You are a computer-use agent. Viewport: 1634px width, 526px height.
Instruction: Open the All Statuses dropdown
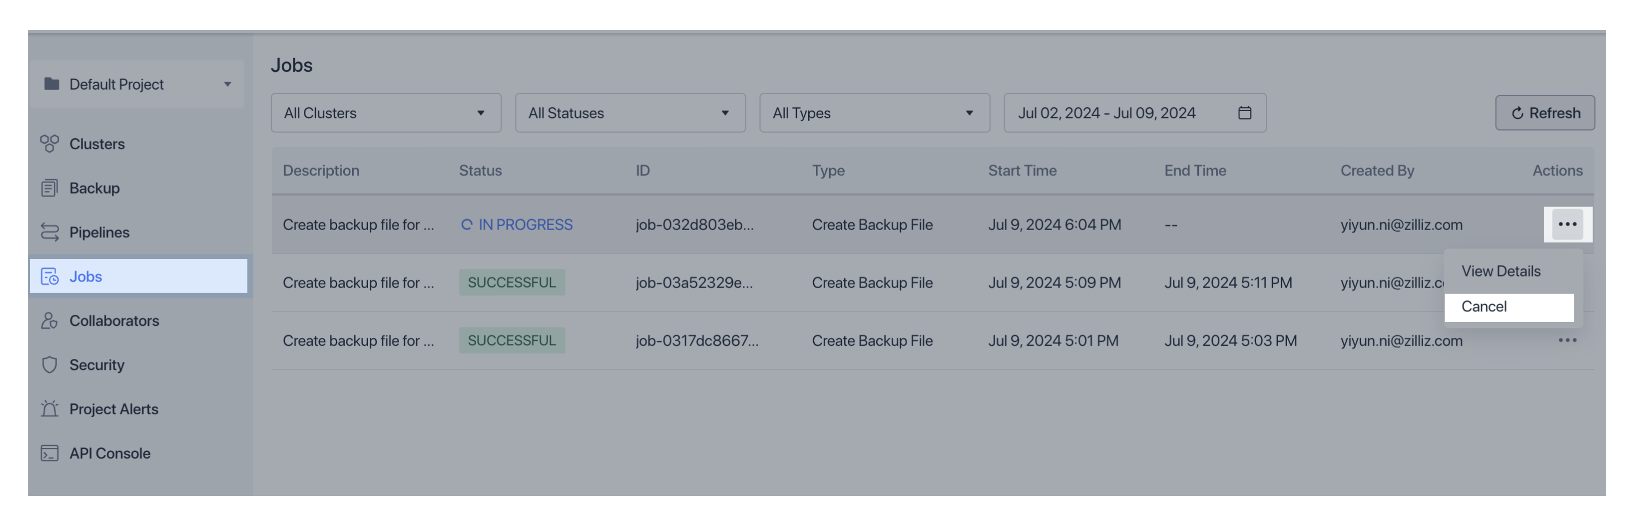[x=630, y=113]
